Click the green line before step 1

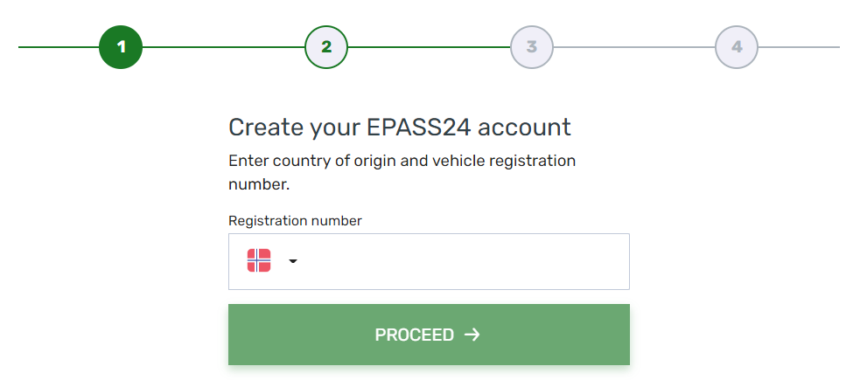point(59,47)
